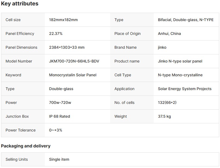
Task: Click the N-type Mono-crystalline cell type value
Action: tap(180, 75)
